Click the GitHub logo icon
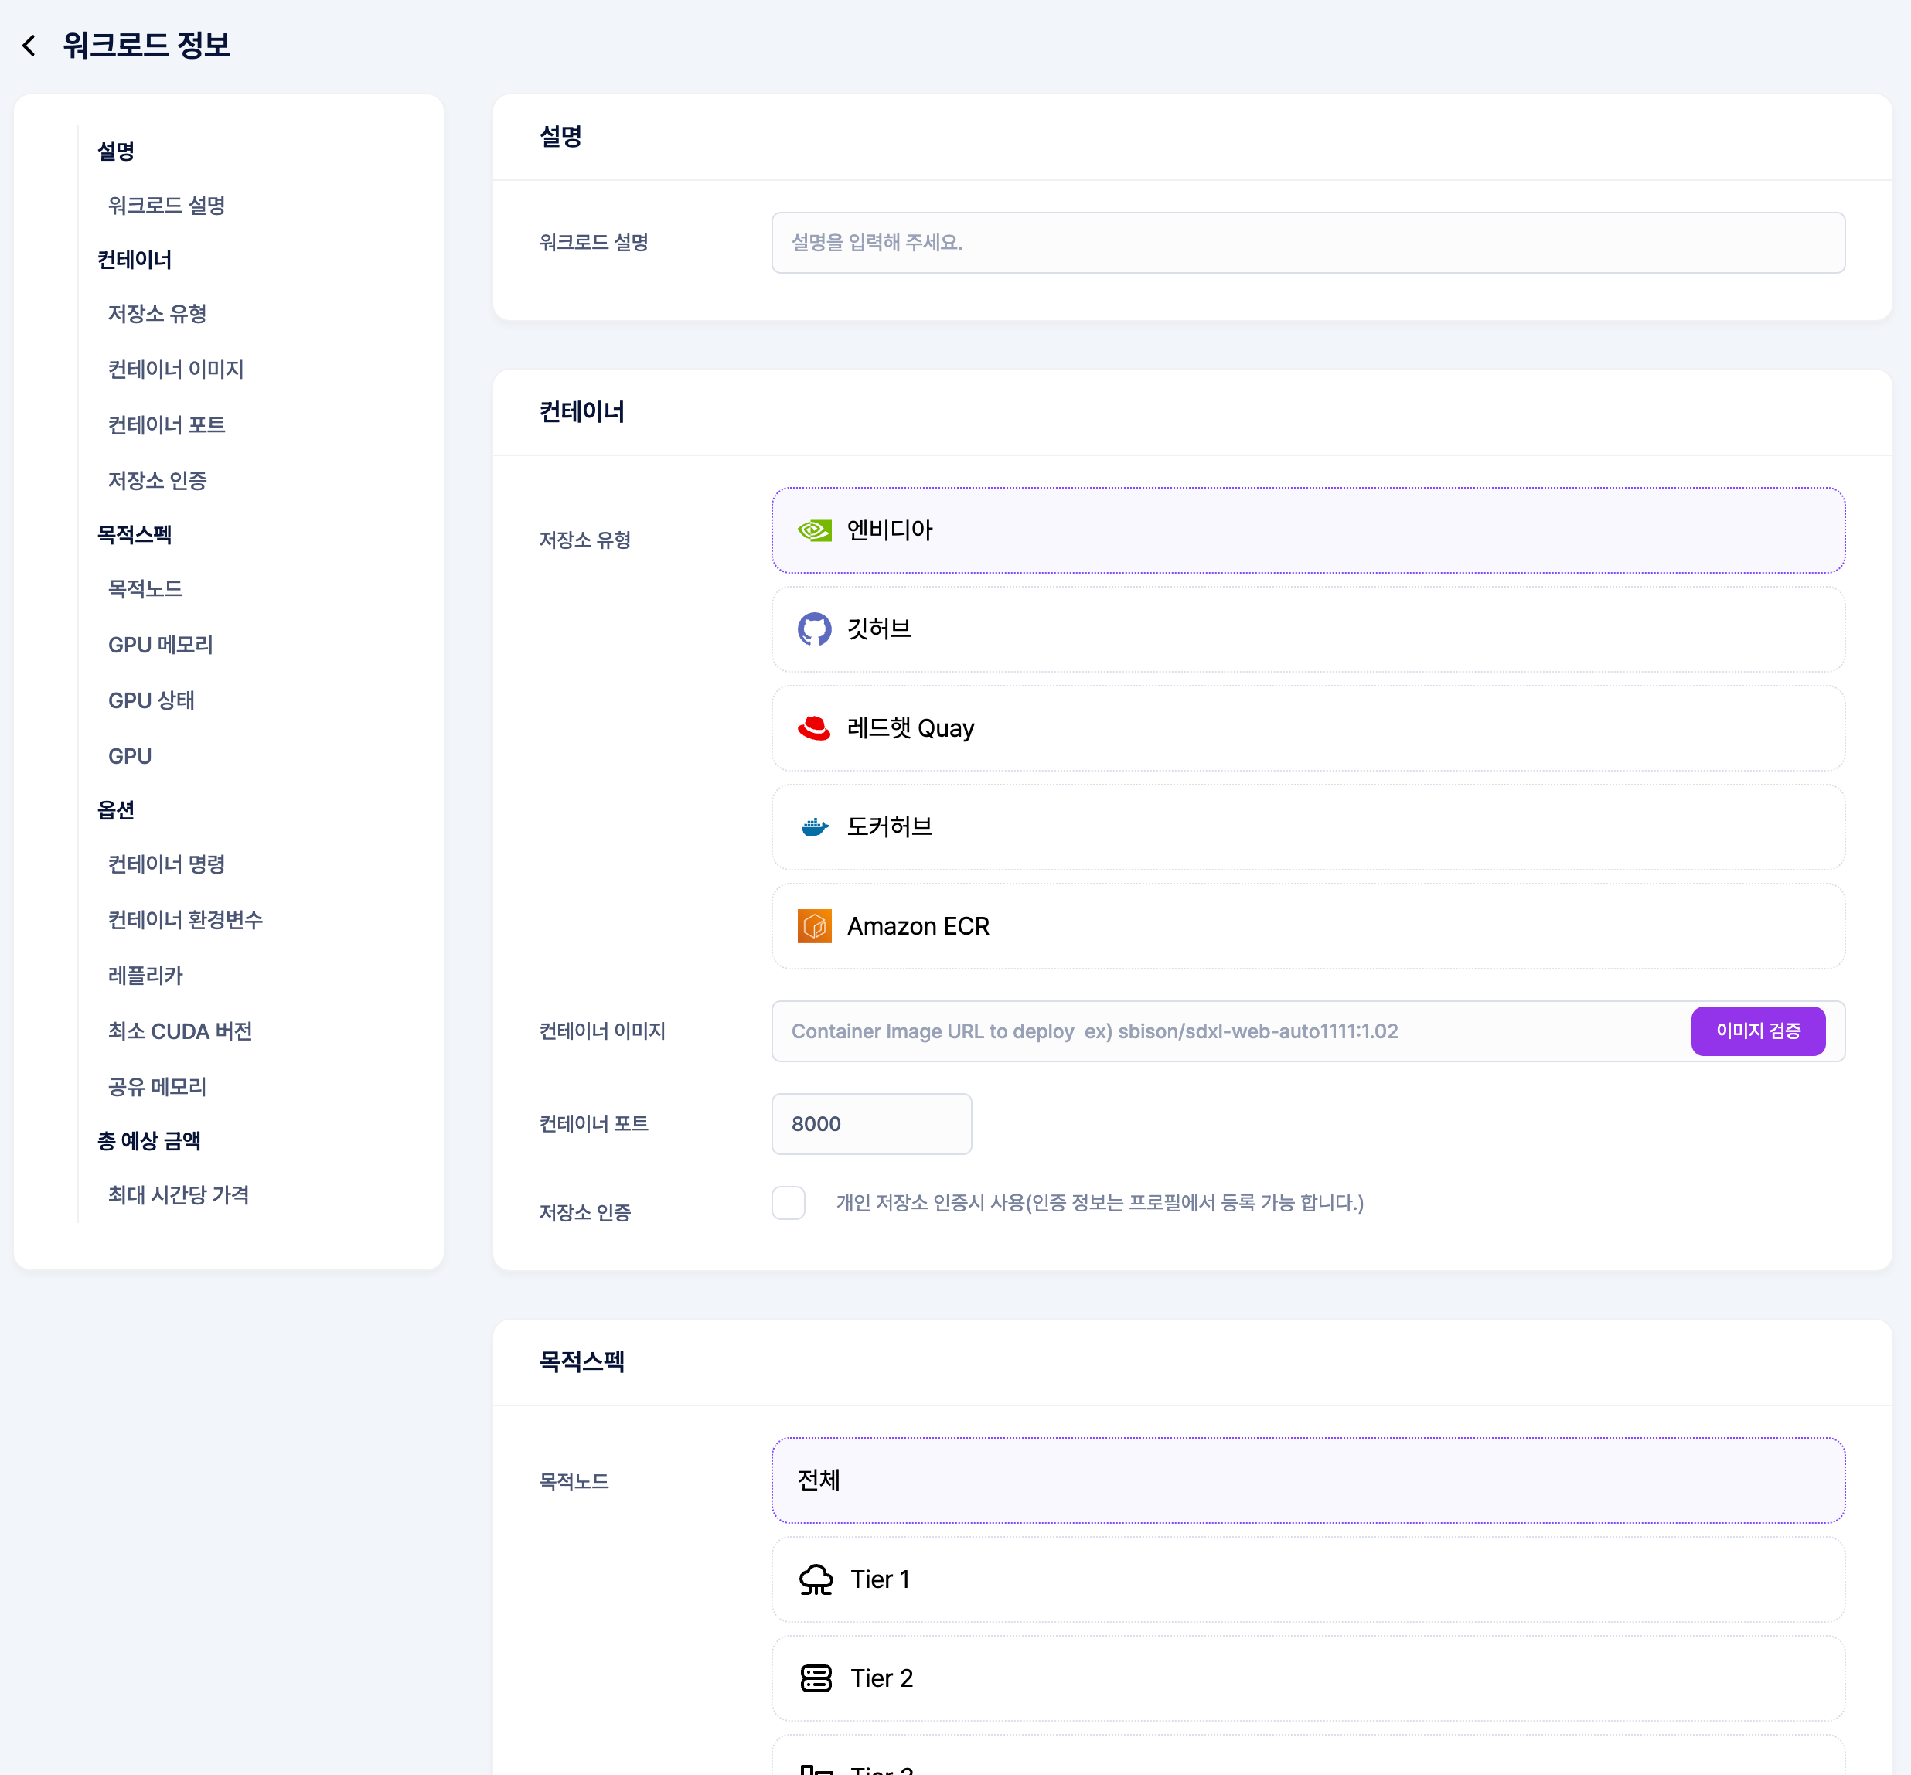The width and height of the screenshot is (1911, 1775). click(x=814, y=629)
